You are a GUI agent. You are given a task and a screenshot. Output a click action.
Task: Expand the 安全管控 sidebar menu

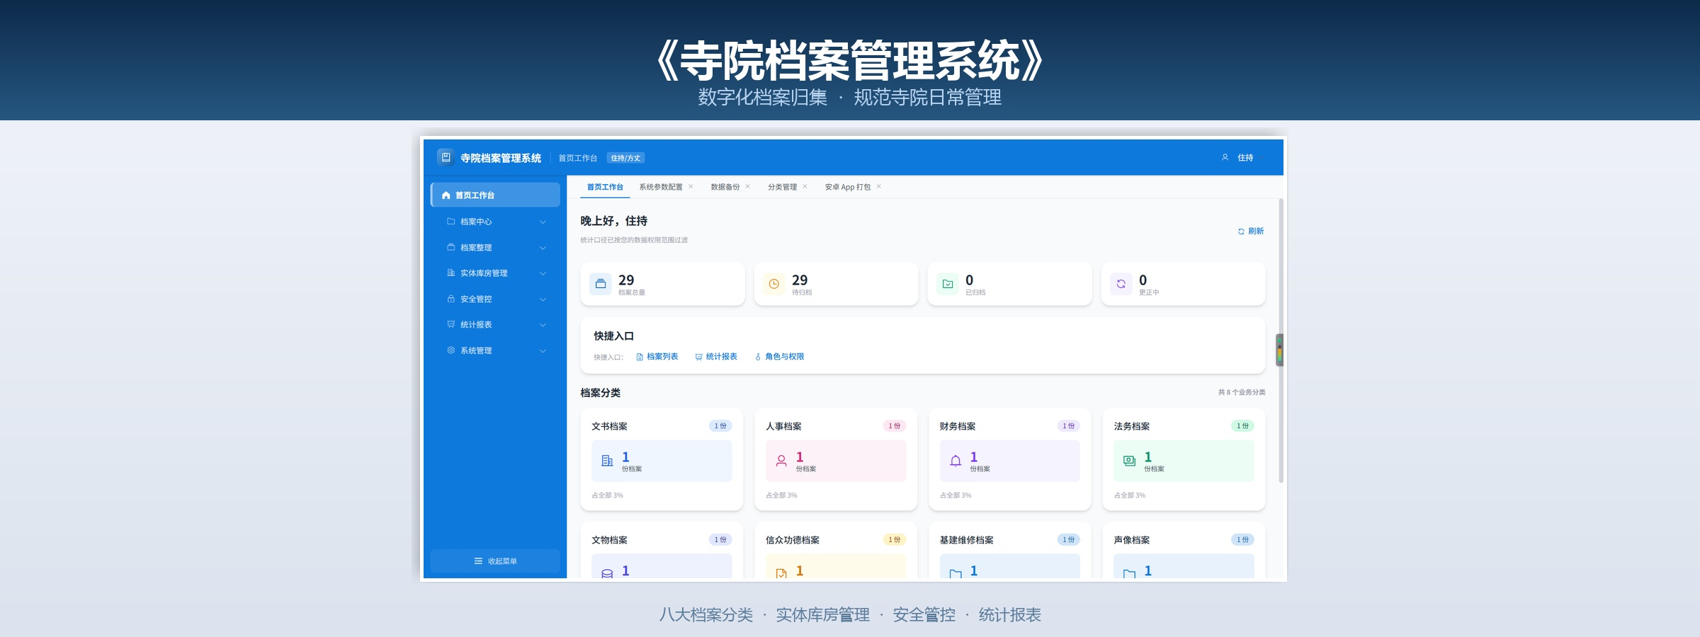[496, 299]
